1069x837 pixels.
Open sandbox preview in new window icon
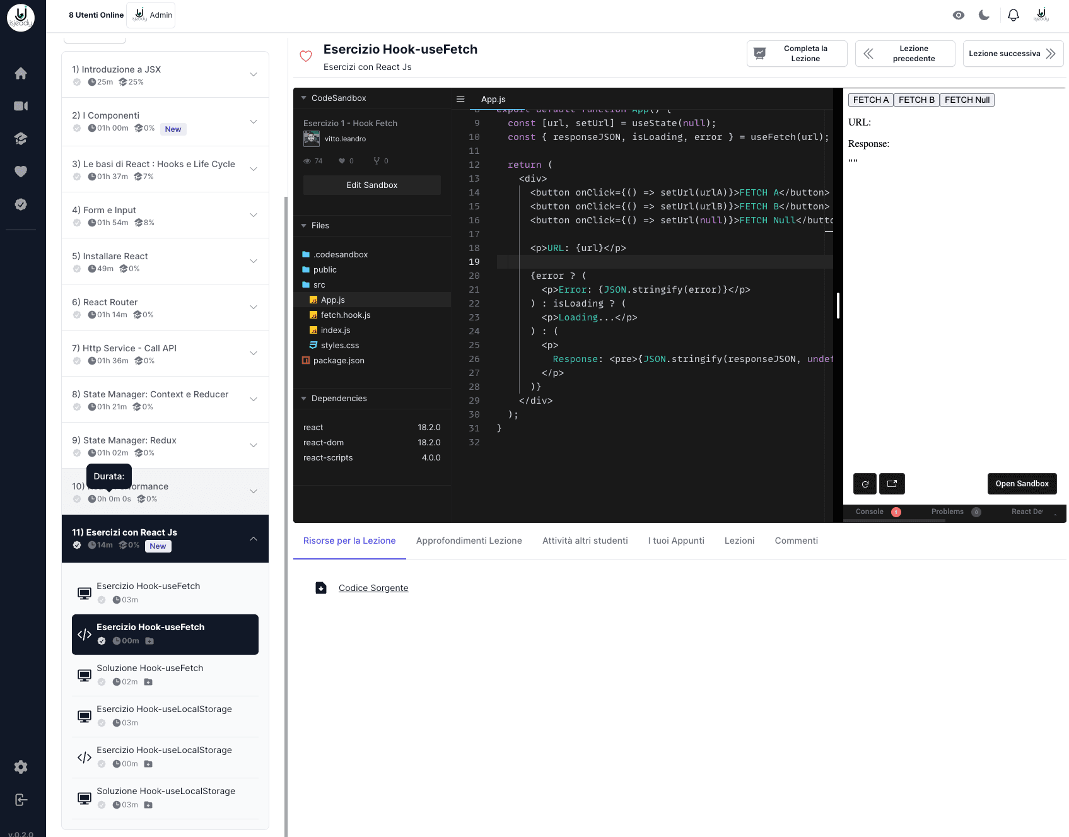point(892,484)
